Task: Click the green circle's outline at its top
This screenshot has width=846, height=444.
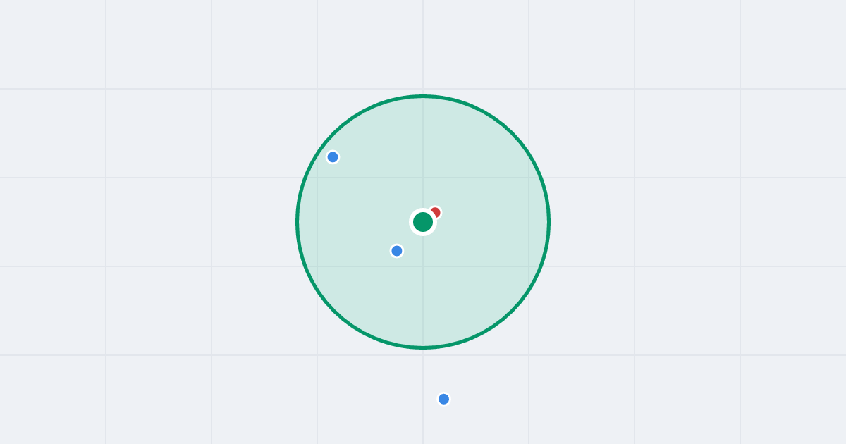Action: [x=423, y=96]
